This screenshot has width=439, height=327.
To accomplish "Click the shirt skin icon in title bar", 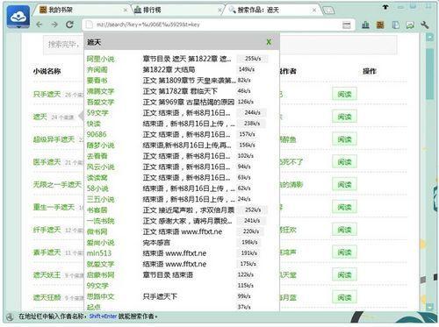I will coord(385,7).
